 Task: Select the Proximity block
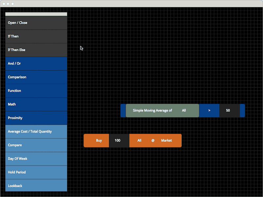[36, 118]
